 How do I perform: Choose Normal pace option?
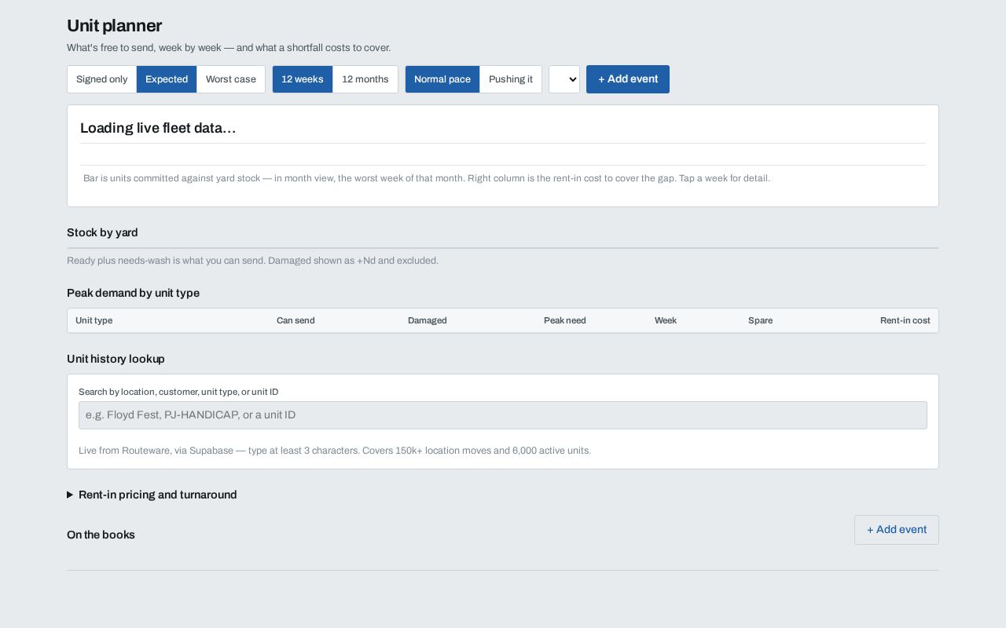442,79
